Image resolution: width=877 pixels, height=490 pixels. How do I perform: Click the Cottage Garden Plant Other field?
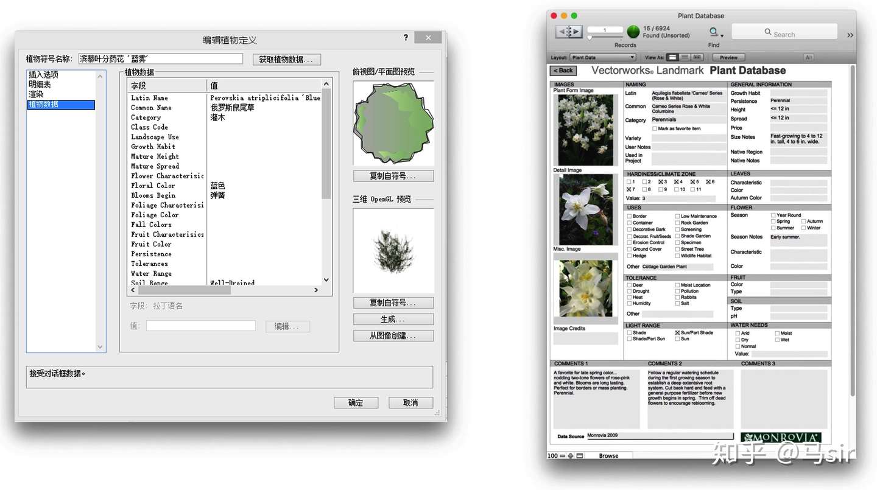click(677, 267)
